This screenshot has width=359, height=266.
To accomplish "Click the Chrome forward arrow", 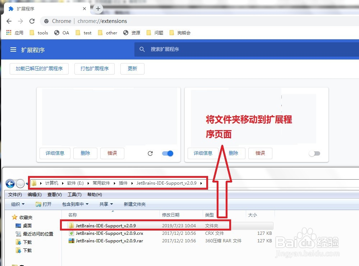I will (20, 21).
